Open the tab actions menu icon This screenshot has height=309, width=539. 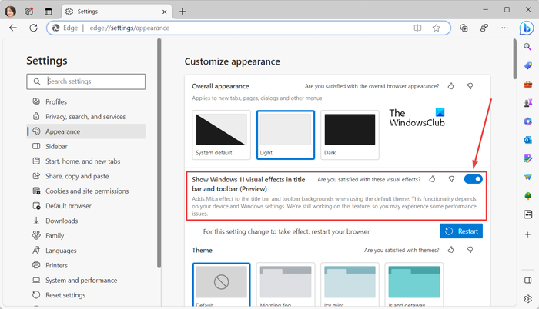[49, 12]
